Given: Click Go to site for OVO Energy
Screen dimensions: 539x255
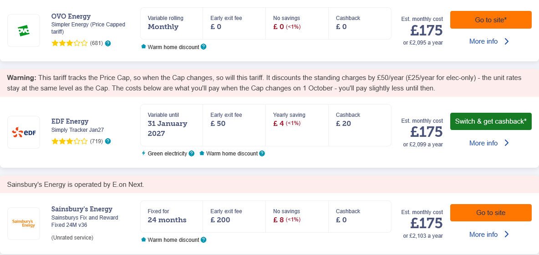Looking at the screenshot, I should tap(491, 20).
